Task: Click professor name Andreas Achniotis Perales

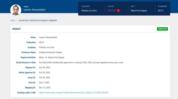Action: [x=51, y=52]
